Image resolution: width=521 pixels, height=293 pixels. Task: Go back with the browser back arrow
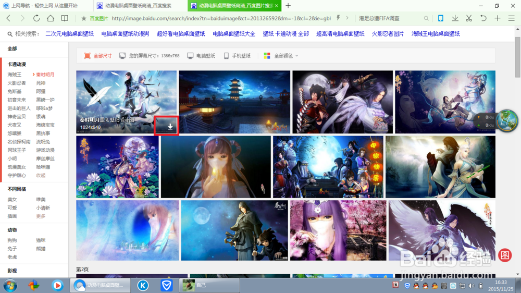[x=9, y=18]
